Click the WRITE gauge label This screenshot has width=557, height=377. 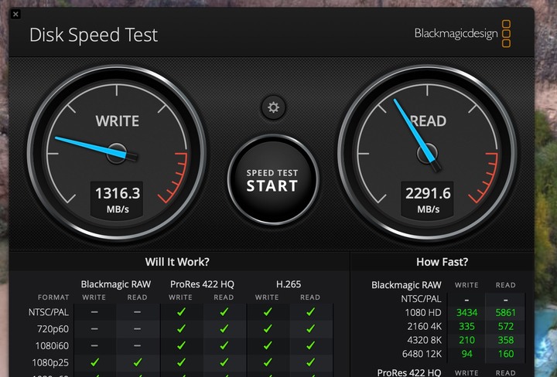118,121
